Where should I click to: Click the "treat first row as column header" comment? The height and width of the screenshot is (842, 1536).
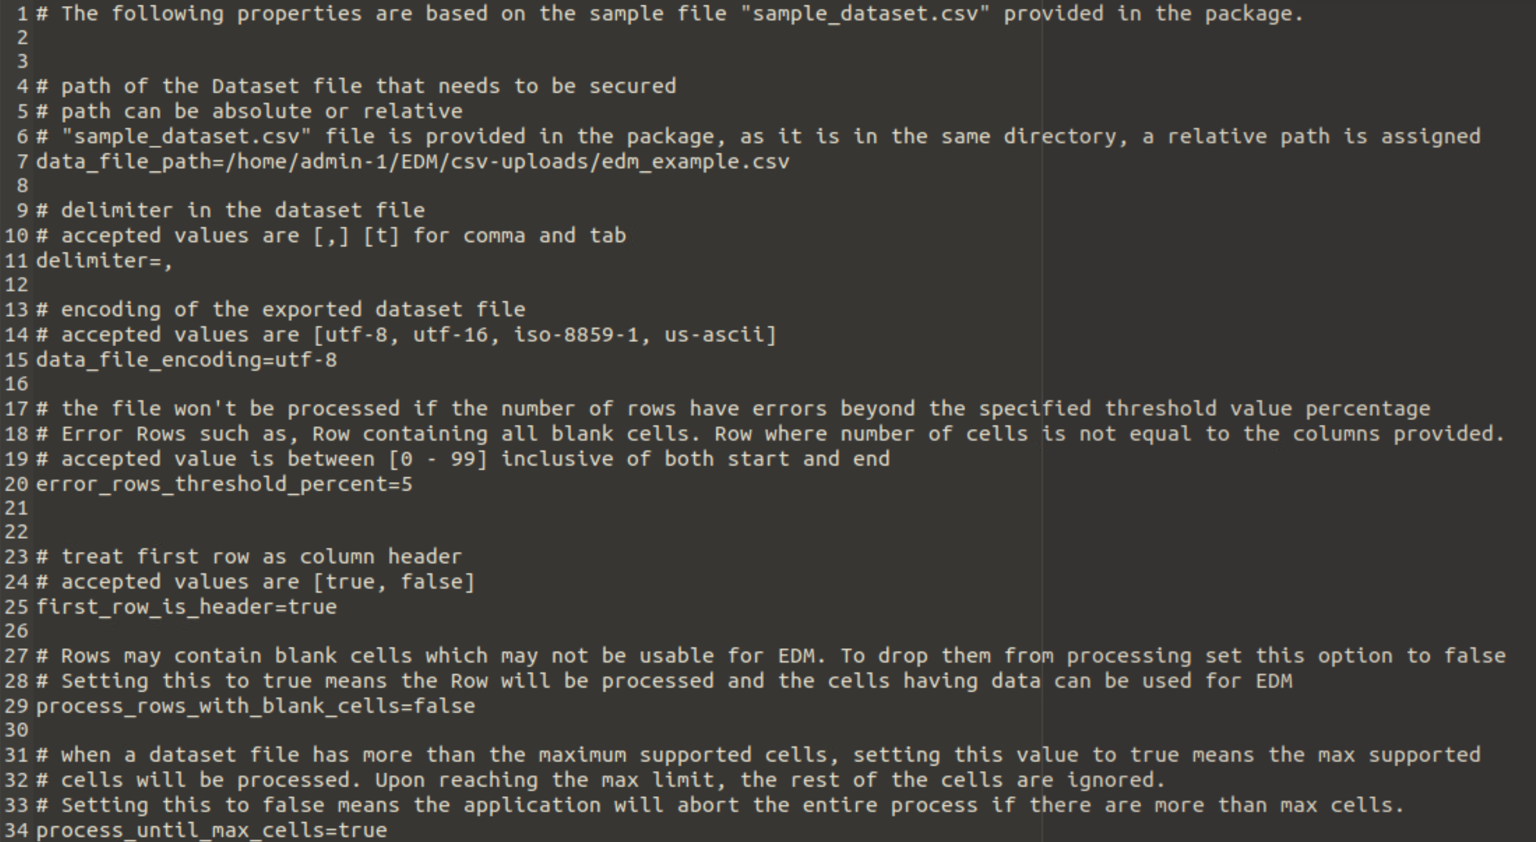coord(249,557)
